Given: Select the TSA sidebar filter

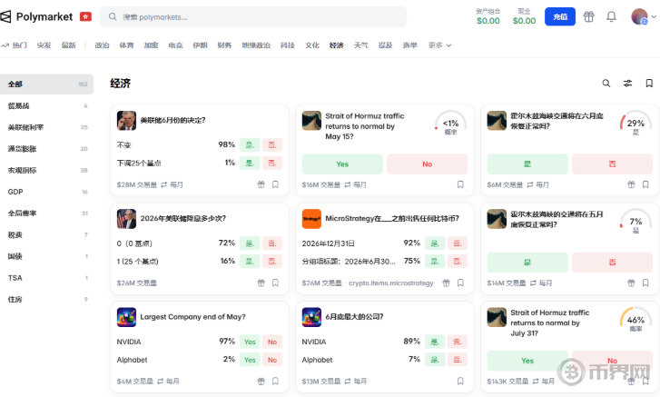Looking at the screenshot, I should (x=46, y=278).
